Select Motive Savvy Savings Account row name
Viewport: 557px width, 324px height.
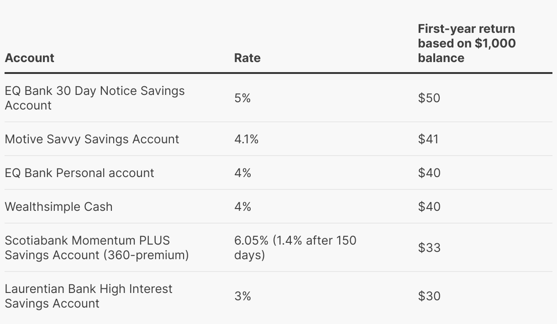92,139
